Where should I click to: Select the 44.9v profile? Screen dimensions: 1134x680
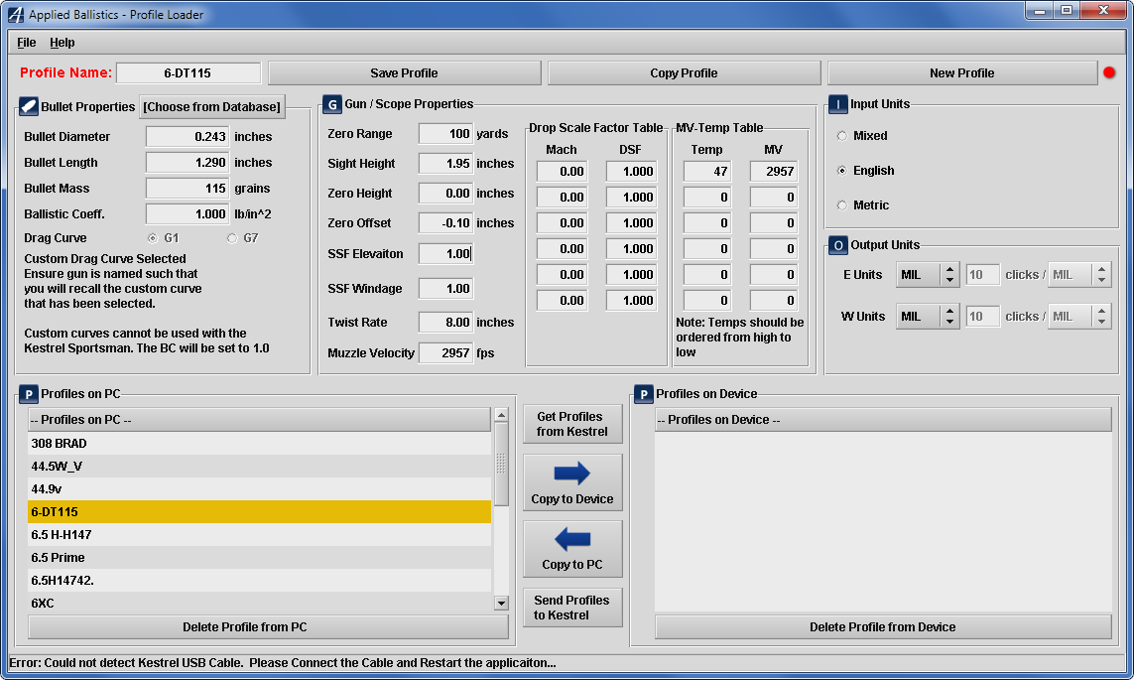pos(260,489)
